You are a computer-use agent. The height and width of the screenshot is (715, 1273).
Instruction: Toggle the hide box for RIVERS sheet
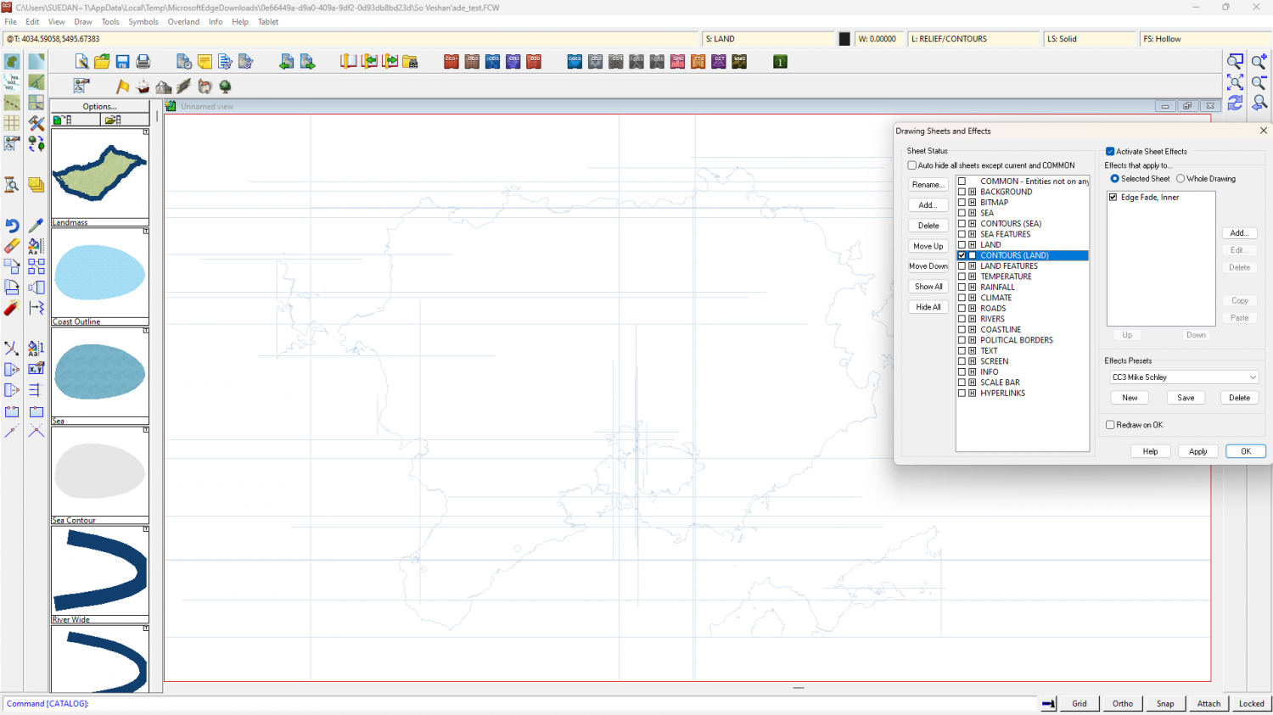tap(973, 319)
